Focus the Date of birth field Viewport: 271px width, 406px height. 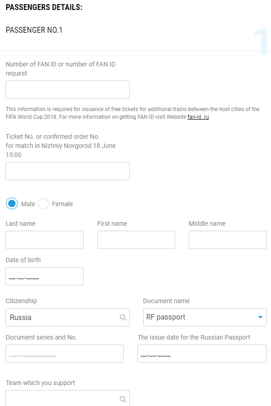coord(45,276)
